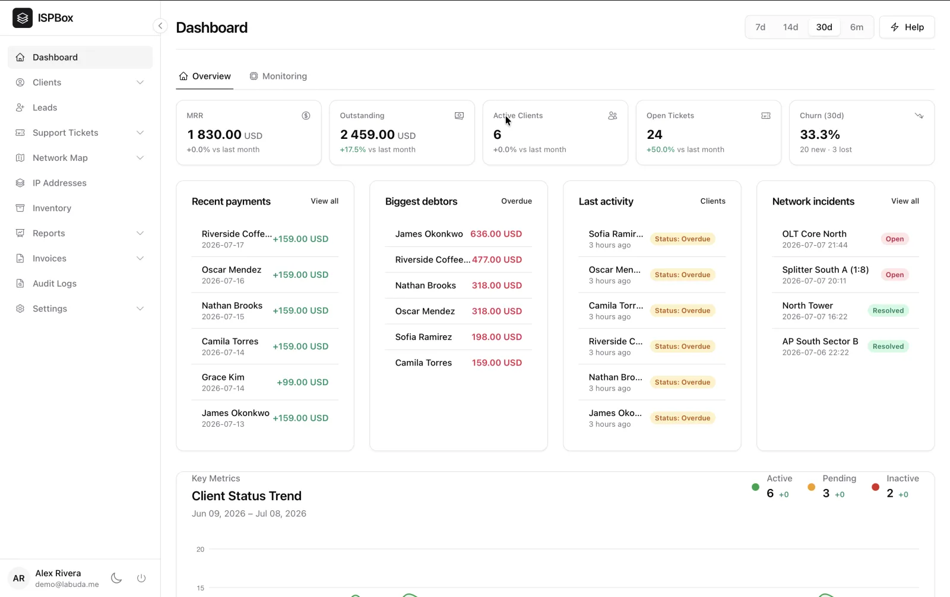Open Inventory in the sidebar
The width and height of the screenshot is (950, 597).
coord(80,208)
